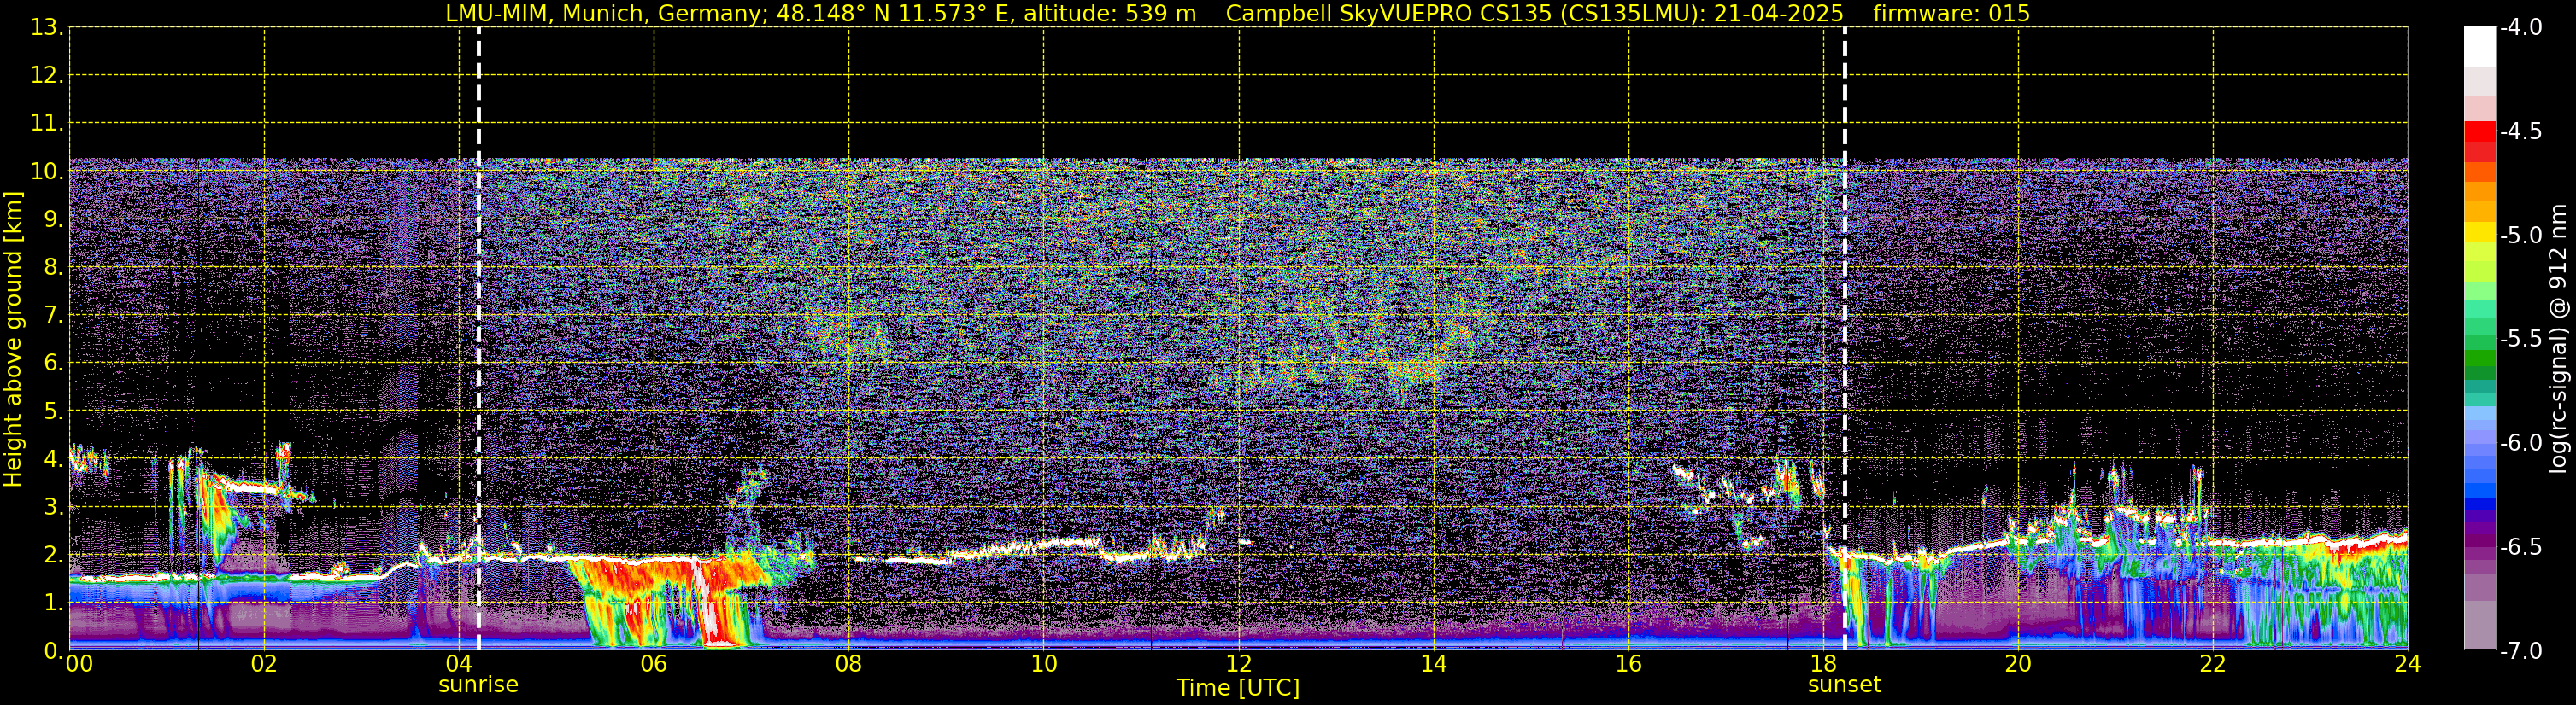
Task: Click the 'sunrise' label below the time axis
Action: point(478,685)
